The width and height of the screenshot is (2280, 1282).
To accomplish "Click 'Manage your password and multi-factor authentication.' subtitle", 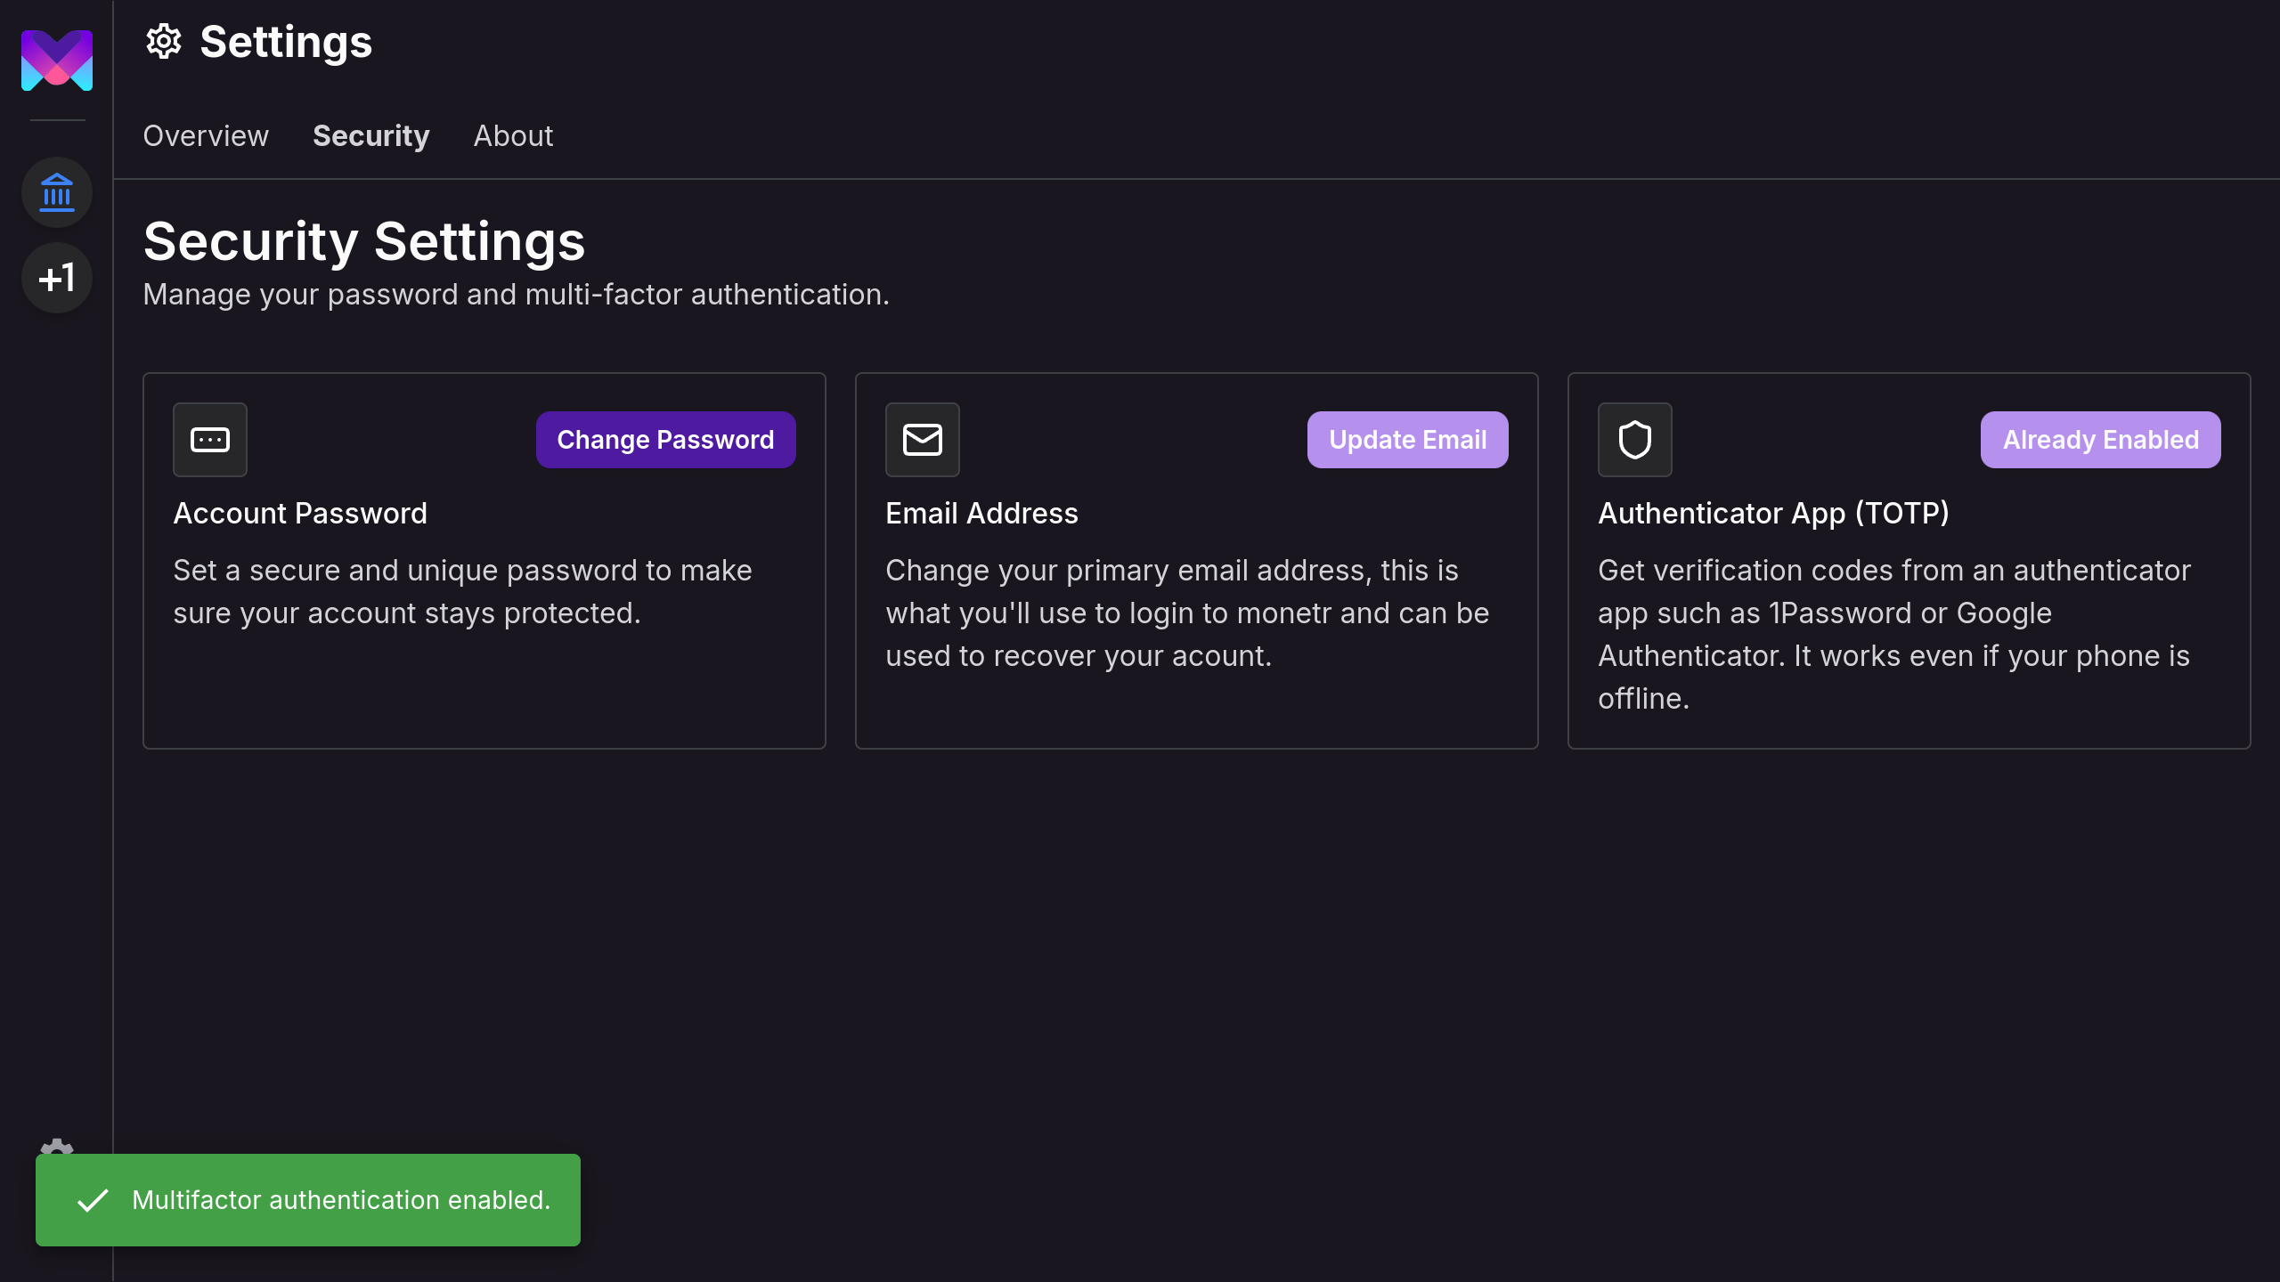I will tap(517, 295).
